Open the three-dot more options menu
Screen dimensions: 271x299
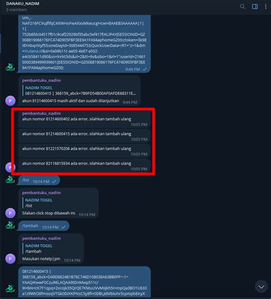point(266,7)
